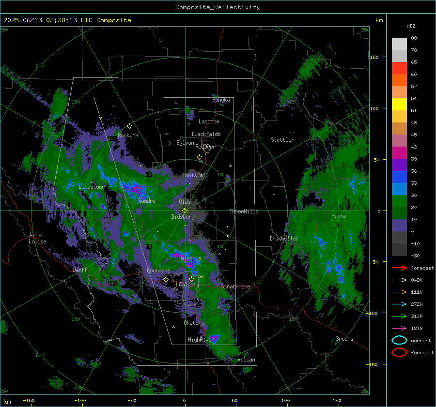Click the white 04DK arrow icon
This screenshot has width=436, height=407.
(x=399, y=280)
